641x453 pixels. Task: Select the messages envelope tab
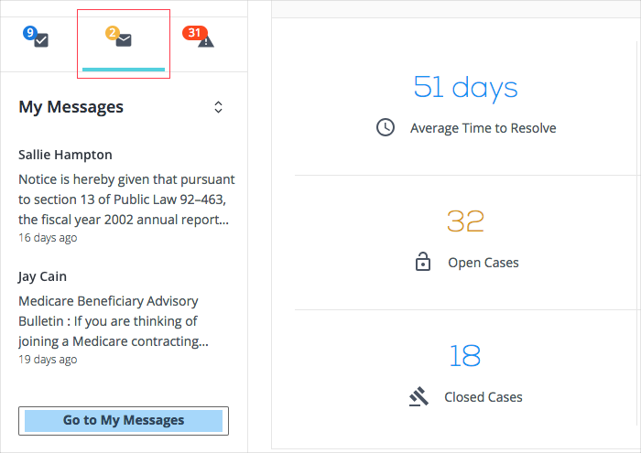click(x=124, y=44)
